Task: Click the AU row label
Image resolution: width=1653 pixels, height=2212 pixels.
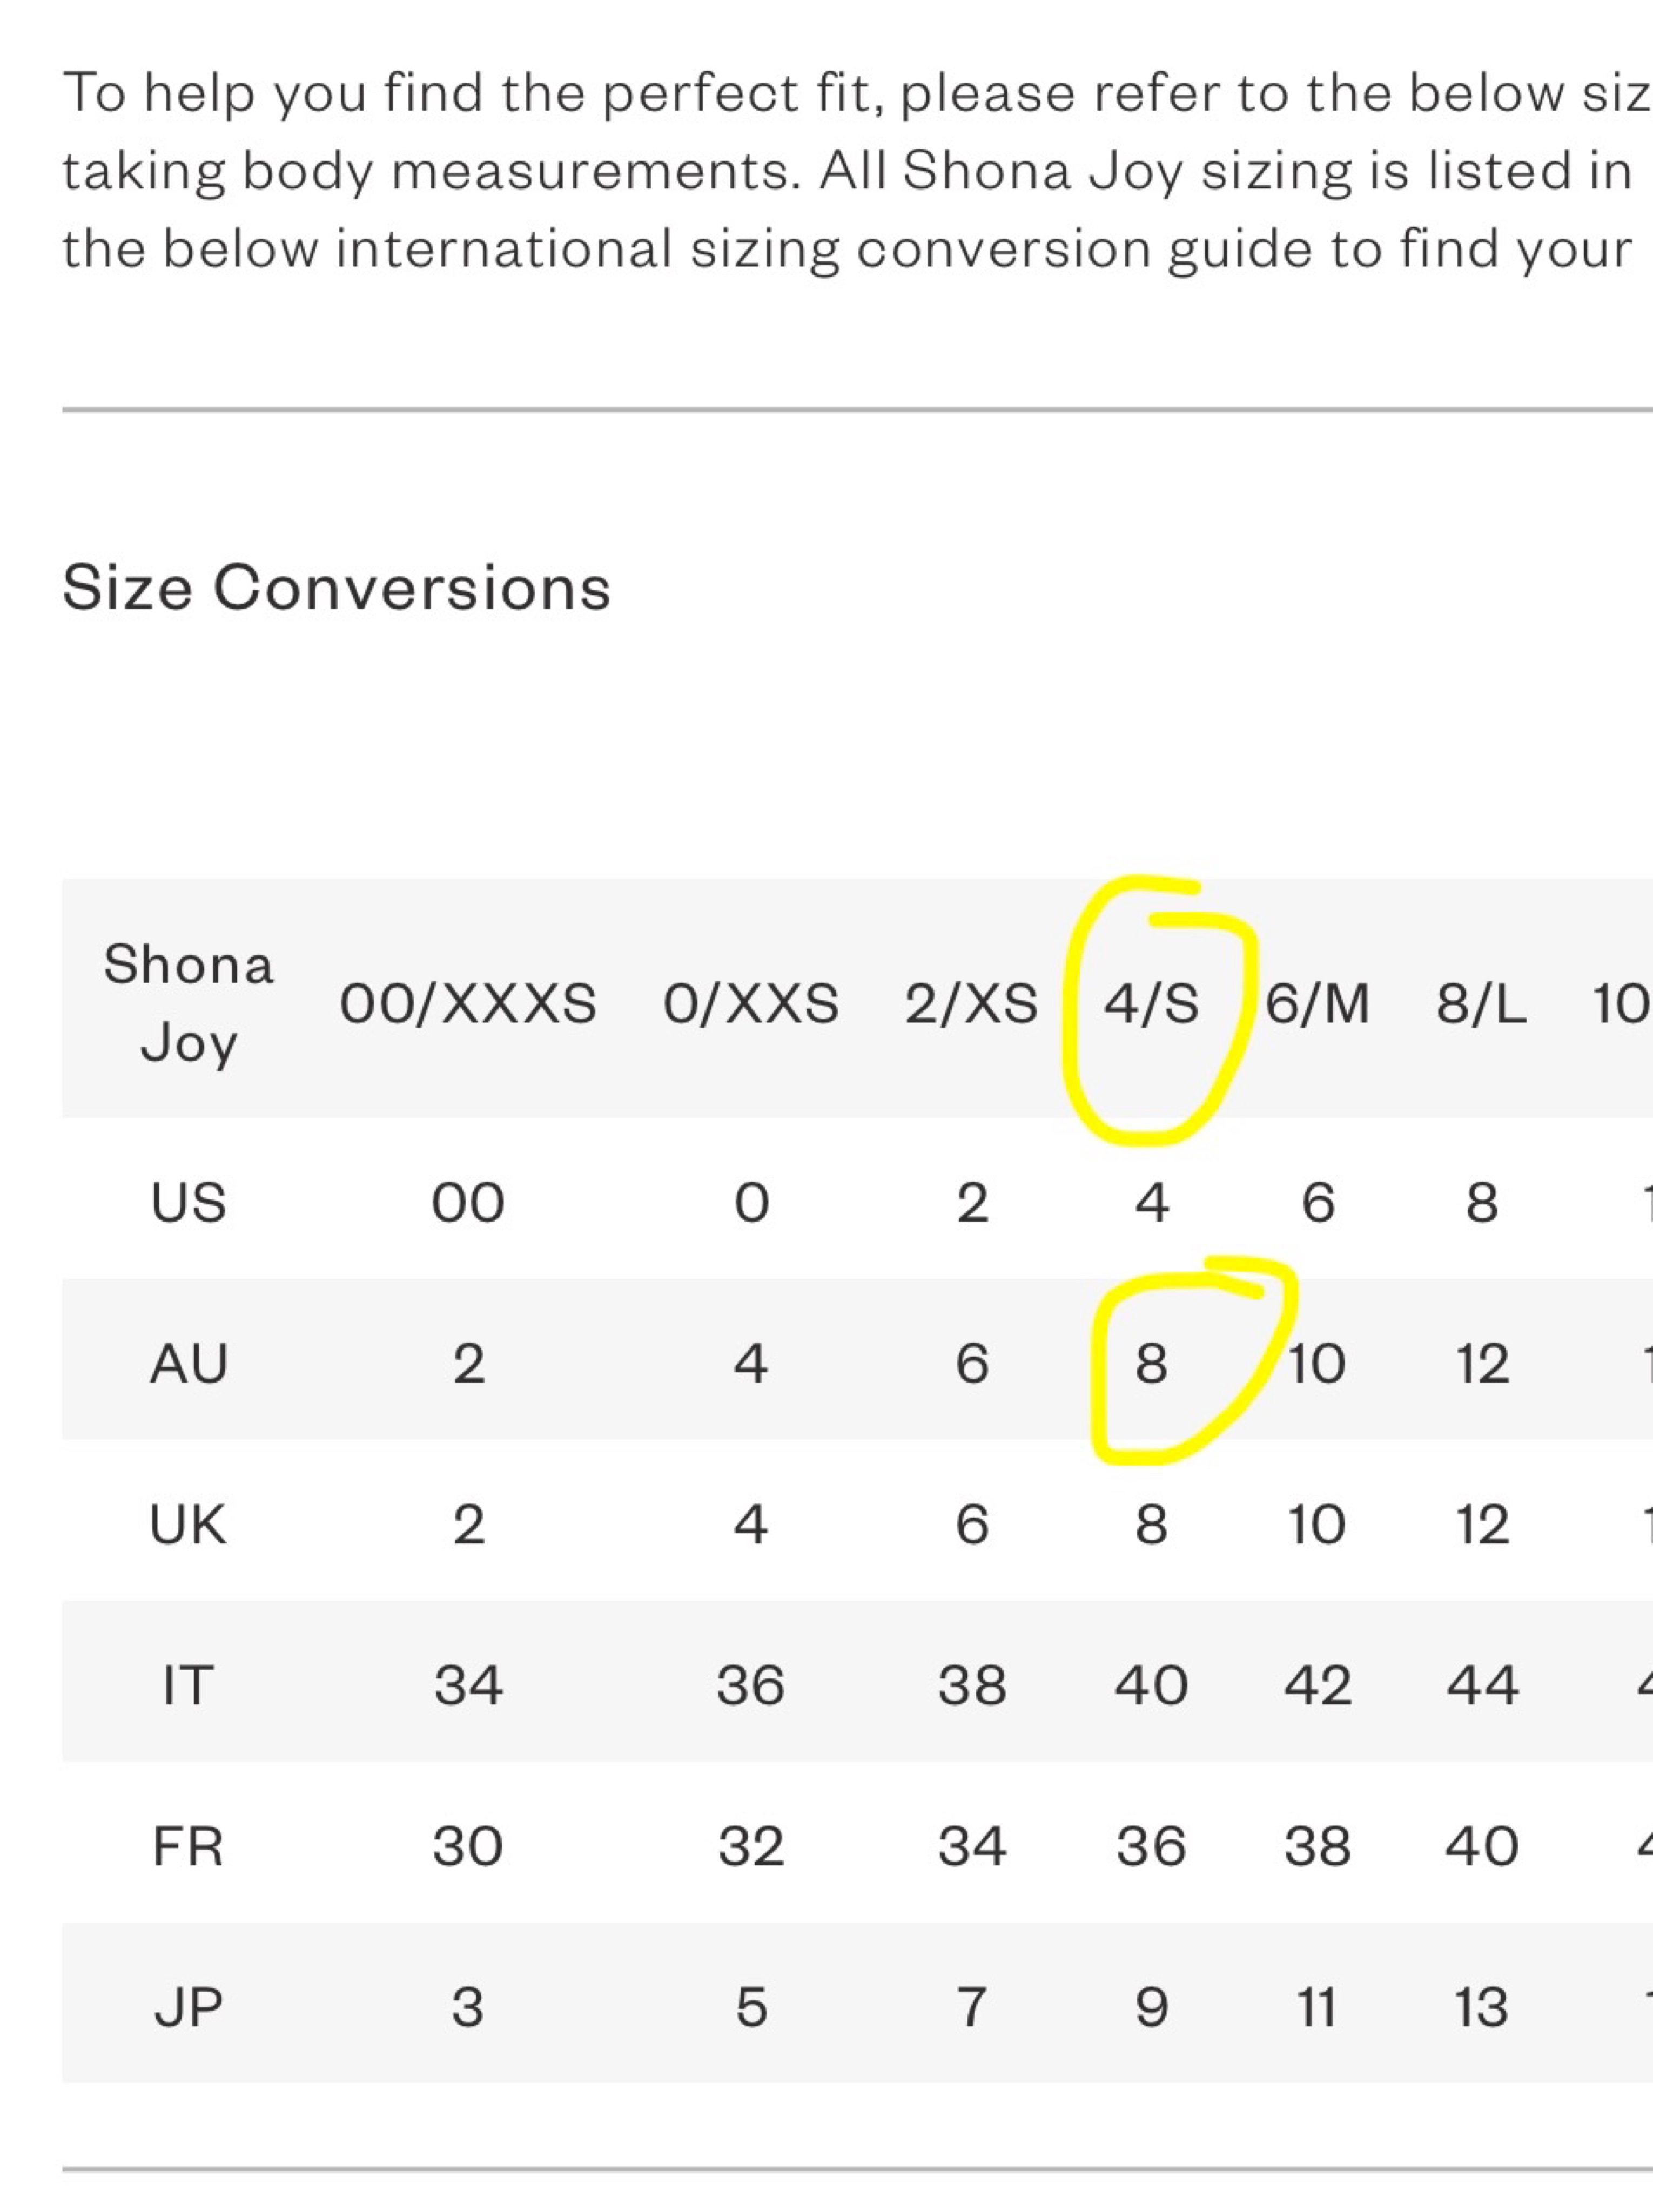Action: pos(188,1363)
